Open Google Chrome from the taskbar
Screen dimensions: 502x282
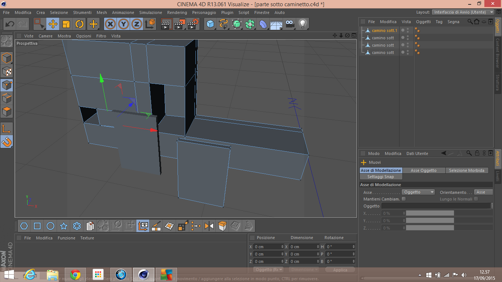pyautogui.click(x=75, y=274)
